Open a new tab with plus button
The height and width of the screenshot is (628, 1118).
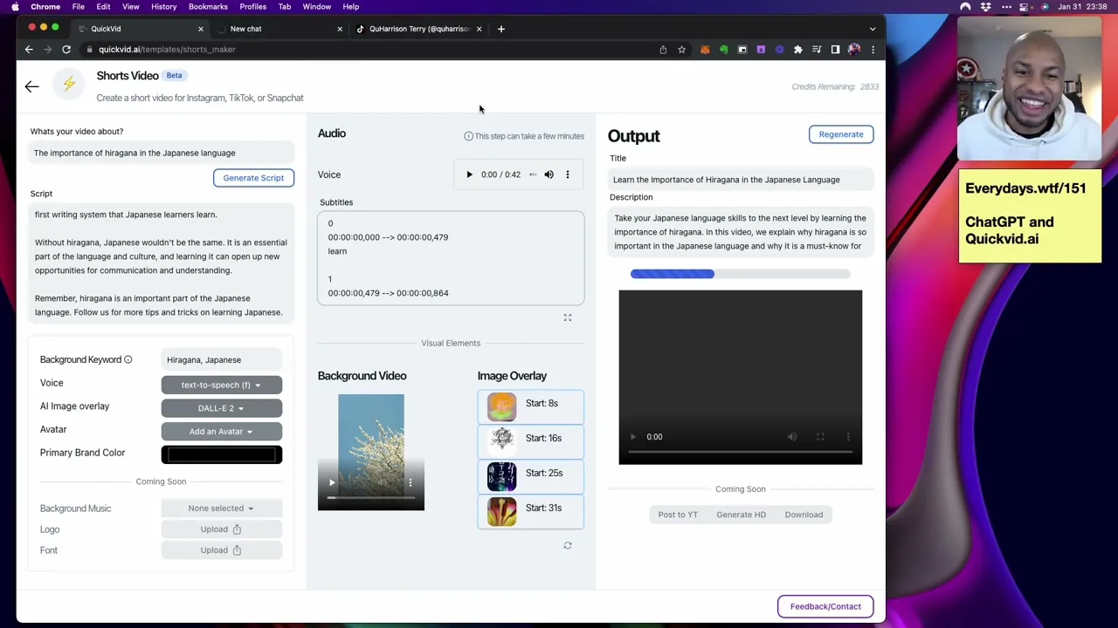pyautogui.click(x=500, y=29)
